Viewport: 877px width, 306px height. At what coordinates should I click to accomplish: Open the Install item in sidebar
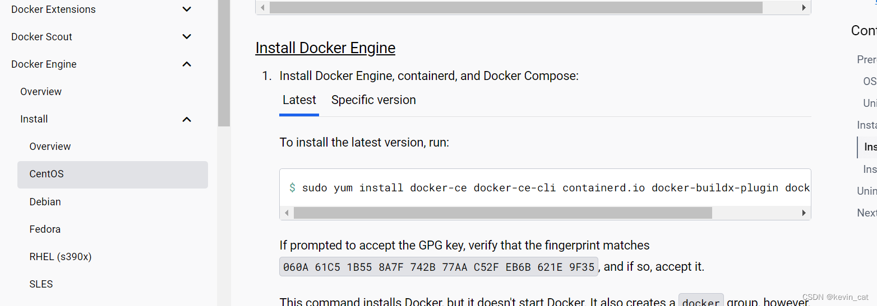click(34, 119)
